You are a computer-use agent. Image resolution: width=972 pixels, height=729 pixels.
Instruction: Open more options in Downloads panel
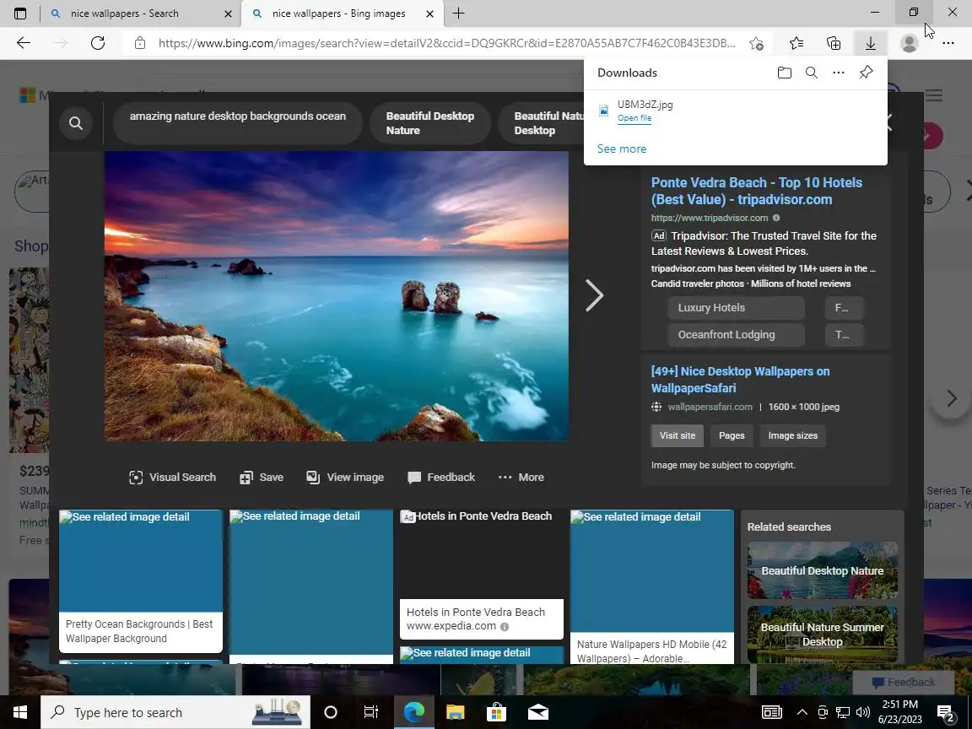coord(839,73)
